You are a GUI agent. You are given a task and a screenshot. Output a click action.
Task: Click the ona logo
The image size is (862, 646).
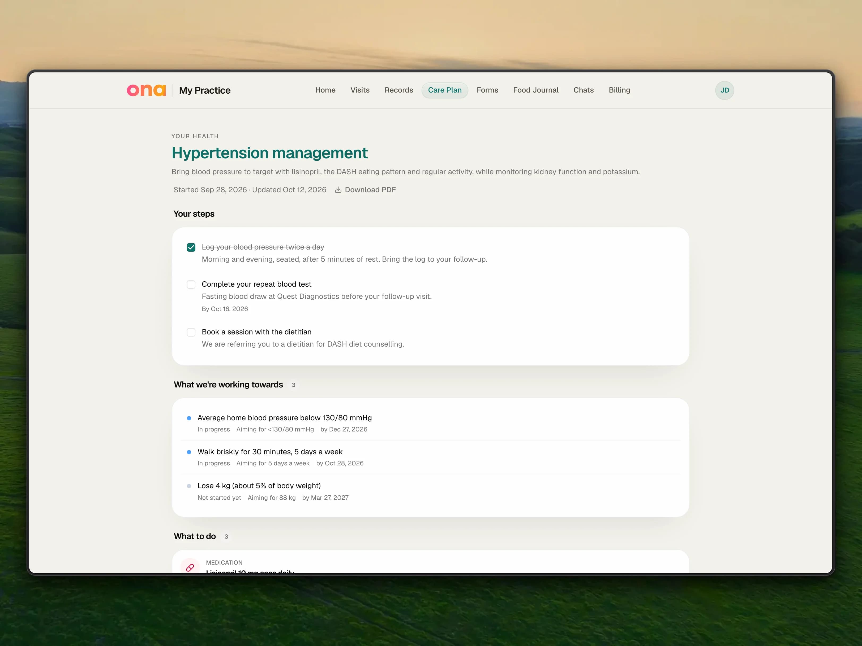point(146,90)
